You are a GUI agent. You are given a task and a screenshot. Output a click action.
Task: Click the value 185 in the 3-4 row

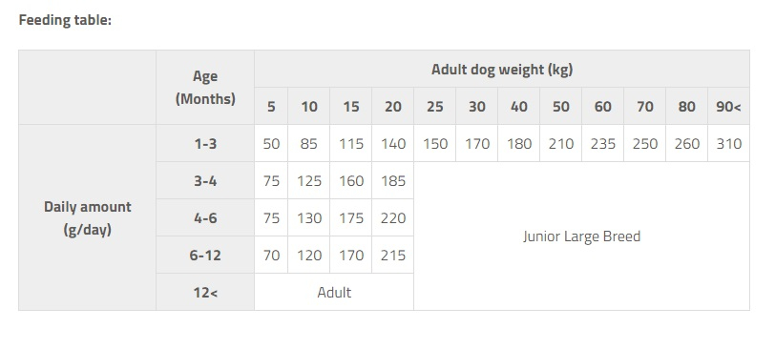[x=393, y=180]
